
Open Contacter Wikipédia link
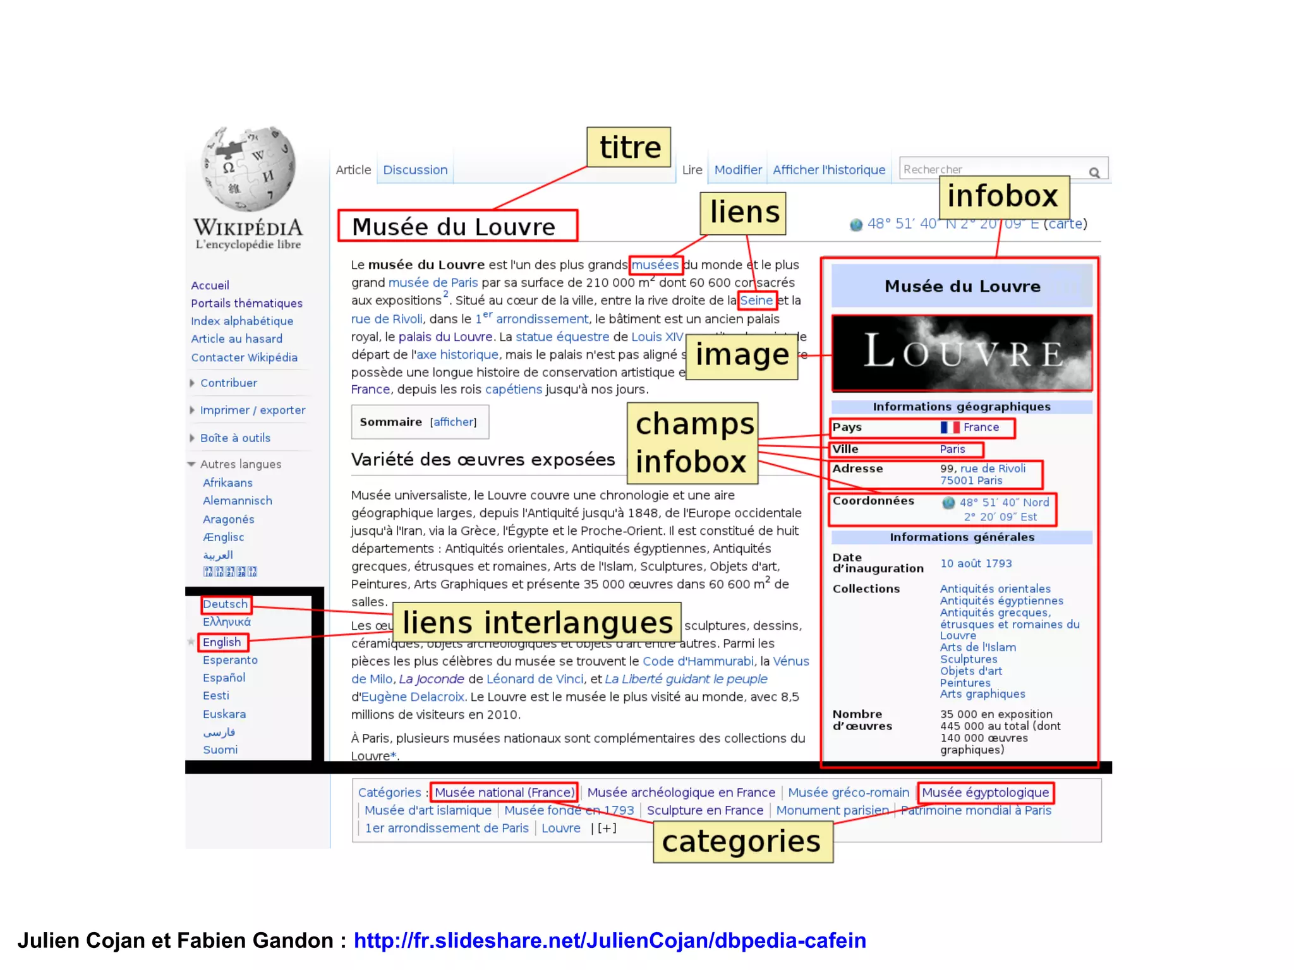click(x=244, y=357)
